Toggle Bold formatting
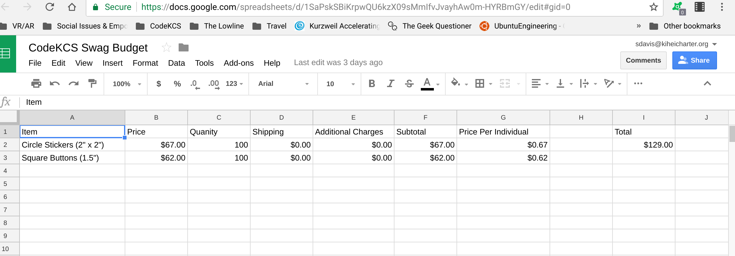 click(x=372, y=84)
